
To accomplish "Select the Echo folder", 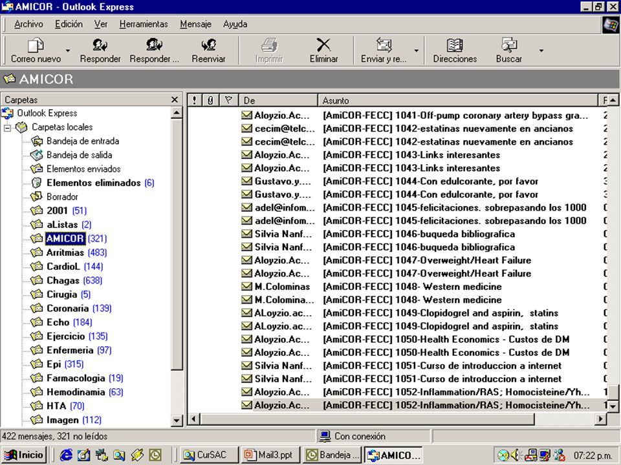I will point(61,322).
